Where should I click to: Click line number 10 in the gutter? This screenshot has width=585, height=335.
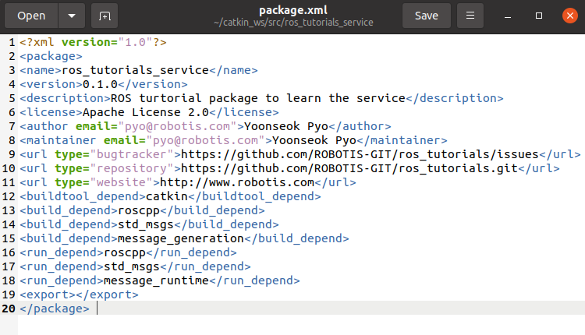pos(9,168)
